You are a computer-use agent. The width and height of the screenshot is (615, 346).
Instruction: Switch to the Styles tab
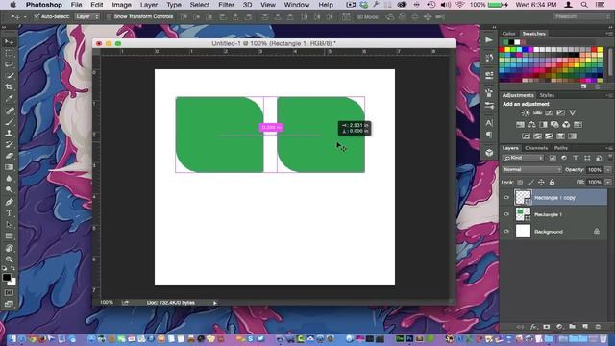pos(547,95)
